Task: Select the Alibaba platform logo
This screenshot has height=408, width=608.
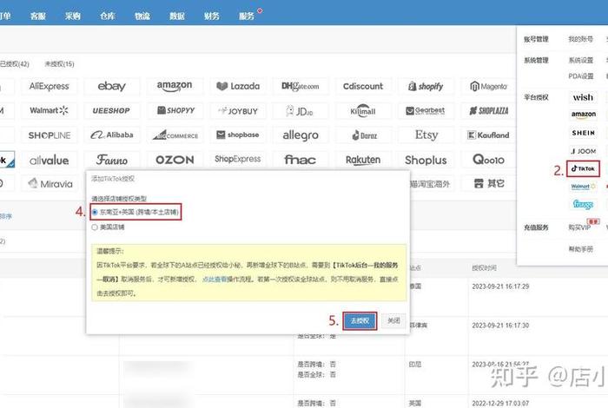Action: point(112,135)
